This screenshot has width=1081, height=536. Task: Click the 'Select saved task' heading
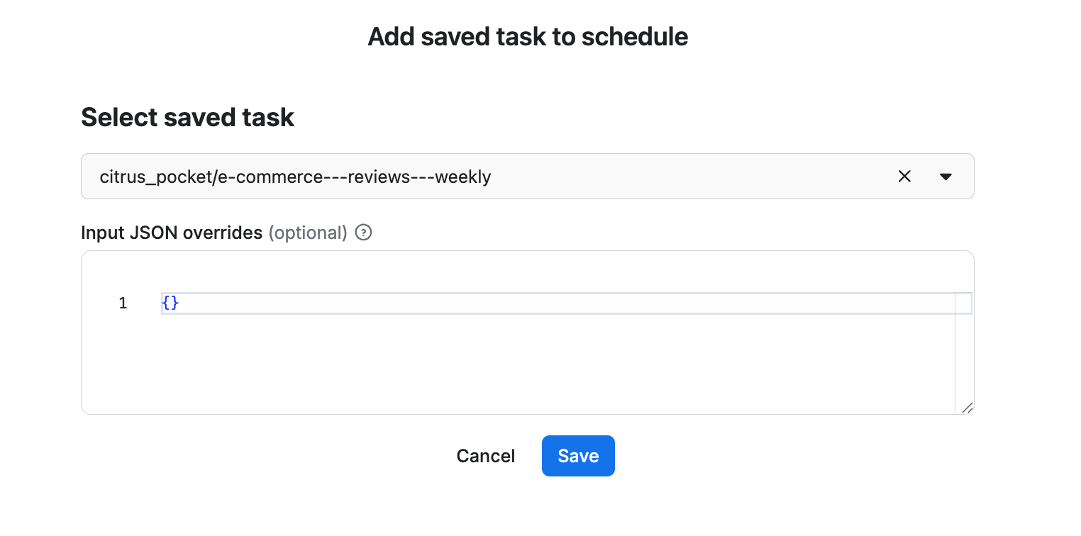click(x=187, y=117)
